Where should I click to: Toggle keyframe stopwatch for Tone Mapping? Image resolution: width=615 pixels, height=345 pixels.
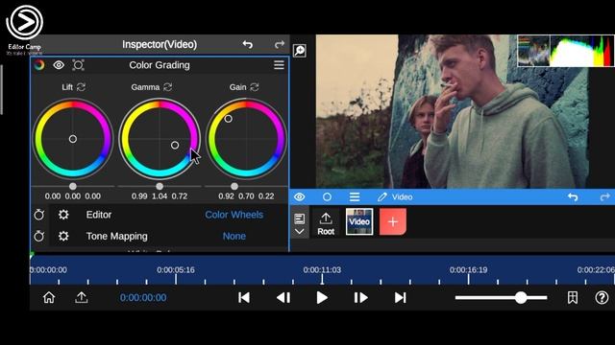coord(38,236)
